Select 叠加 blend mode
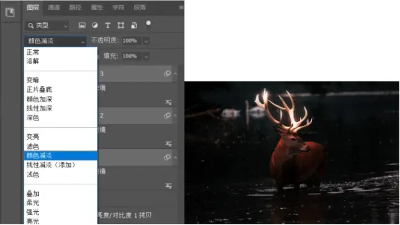400x225 pixels. click(61, 194)
